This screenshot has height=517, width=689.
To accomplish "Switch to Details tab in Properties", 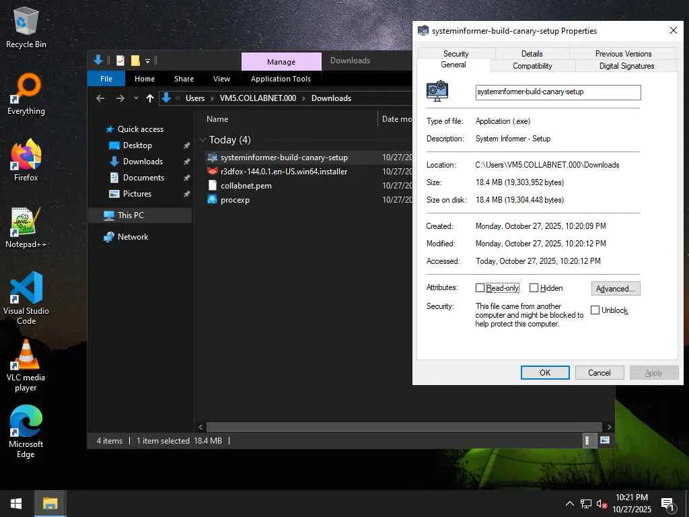I will [532, 53].
